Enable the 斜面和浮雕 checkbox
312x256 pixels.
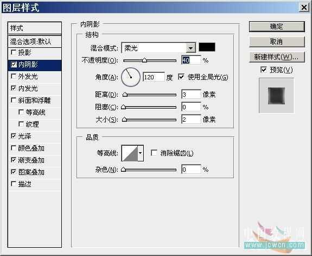click(x=14, y=100)
